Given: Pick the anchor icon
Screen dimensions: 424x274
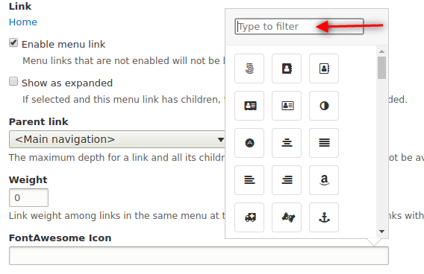Looking at the screenshot, I should (324, 217).
